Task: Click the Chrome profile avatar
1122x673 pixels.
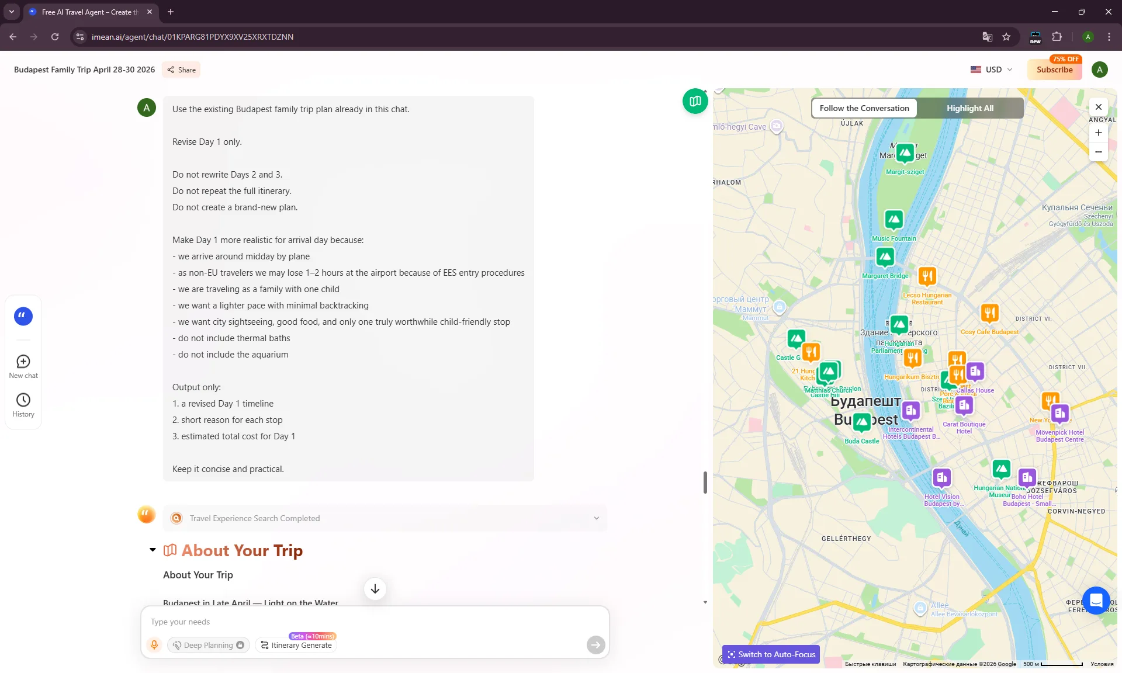Action: tap(1088, 37)
